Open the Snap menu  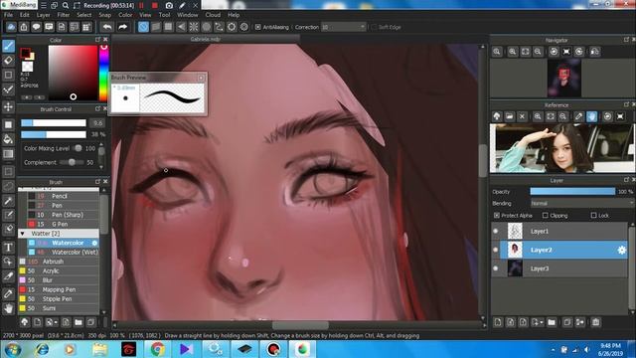click(104, 15)
